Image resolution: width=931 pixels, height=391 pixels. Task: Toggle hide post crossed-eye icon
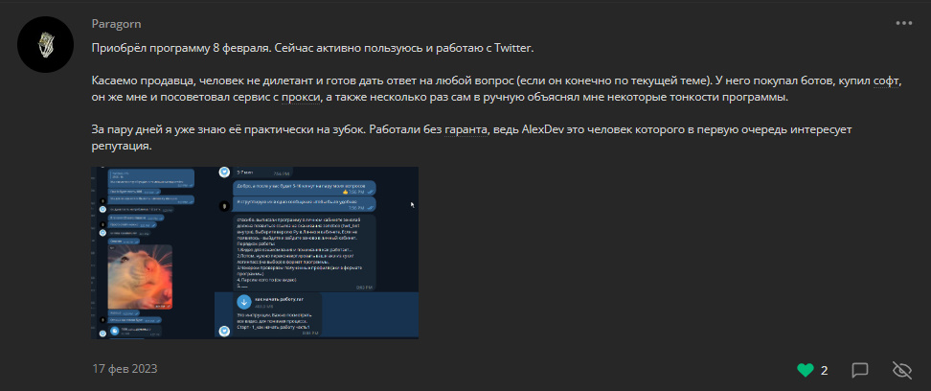[x=902, y=370]
